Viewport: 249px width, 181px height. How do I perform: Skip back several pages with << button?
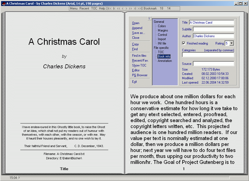119,9
